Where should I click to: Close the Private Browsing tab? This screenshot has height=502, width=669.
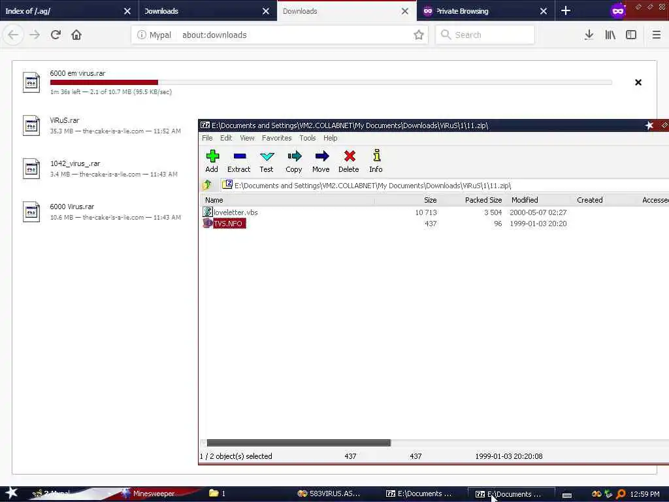click(543, 11)
